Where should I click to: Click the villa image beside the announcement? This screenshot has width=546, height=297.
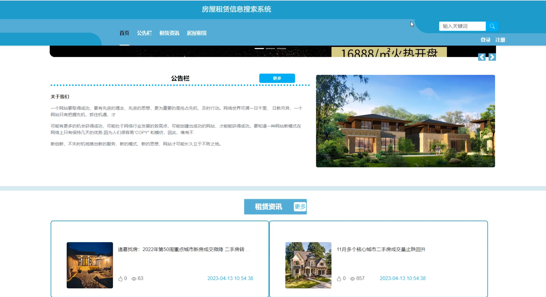[x=405, y=121]
